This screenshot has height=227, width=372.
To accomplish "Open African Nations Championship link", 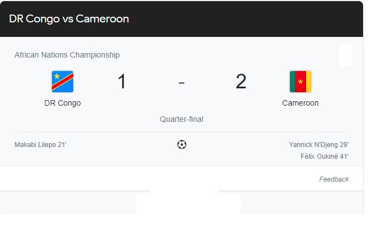I will (67, 55).
